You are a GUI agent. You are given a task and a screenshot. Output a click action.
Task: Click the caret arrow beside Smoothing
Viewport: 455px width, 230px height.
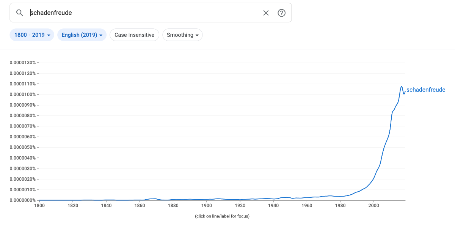tap(197, 35)
